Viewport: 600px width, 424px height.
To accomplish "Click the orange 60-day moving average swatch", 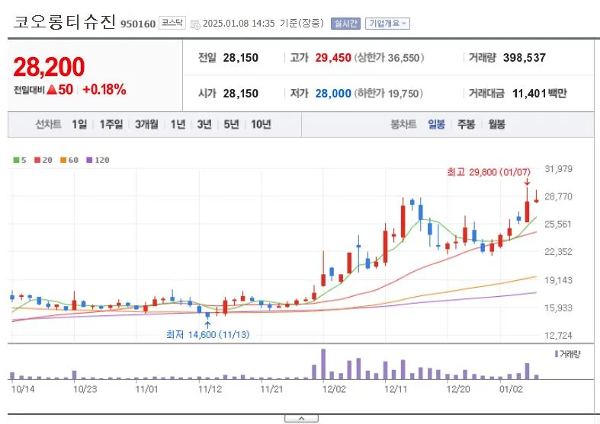I will coord(63,160).
